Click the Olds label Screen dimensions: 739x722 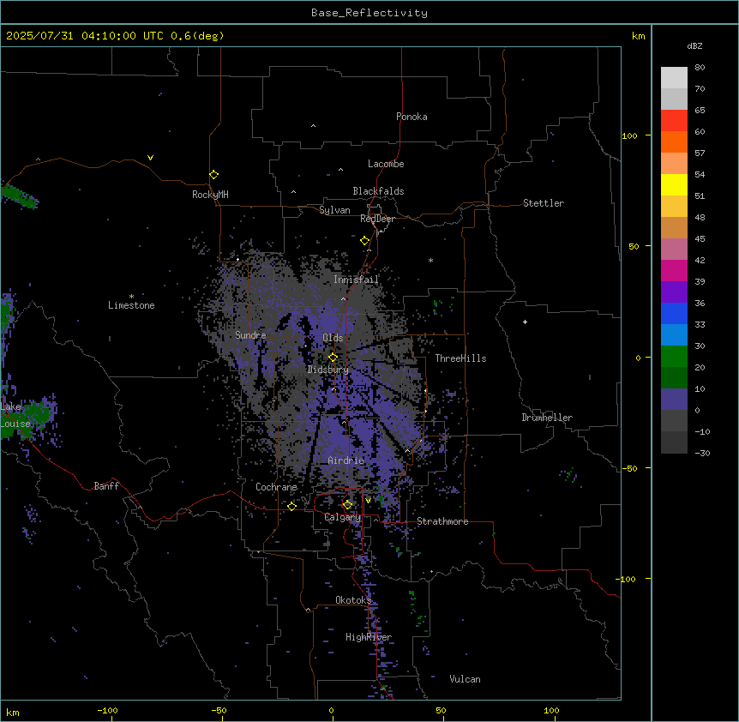[333, 338]
